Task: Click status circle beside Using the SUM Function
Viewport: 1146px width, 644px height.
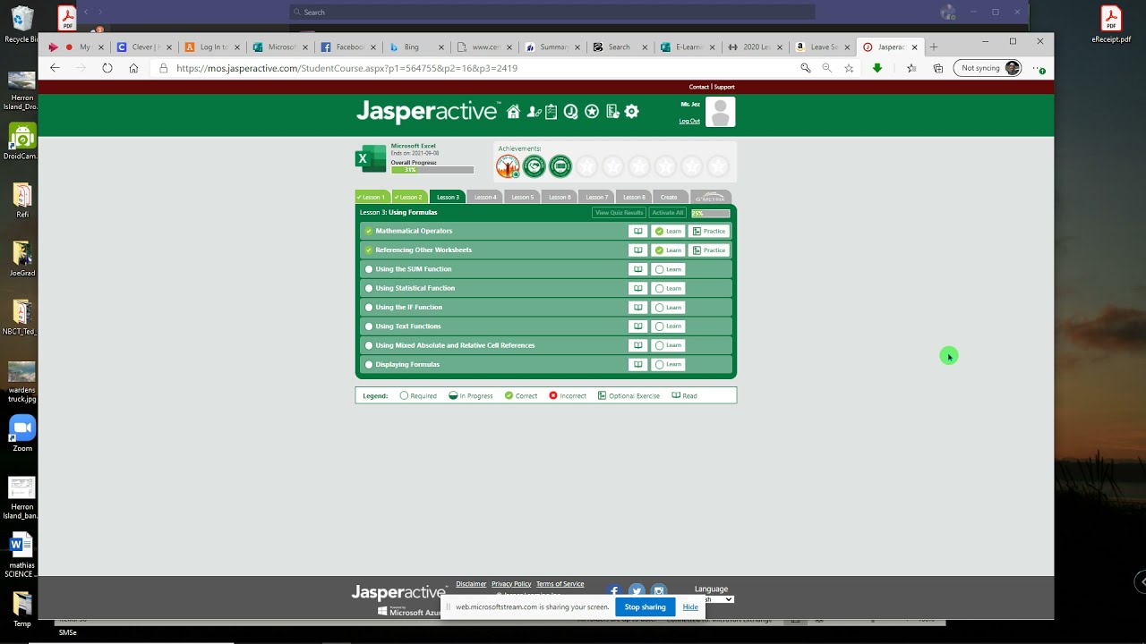Action: point(369,269)
